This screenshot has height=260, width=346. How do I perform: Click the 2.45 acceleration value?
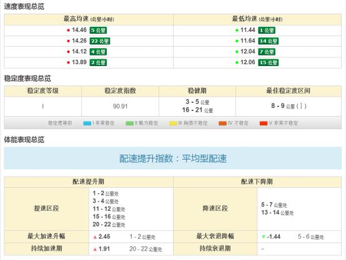[x=104, y=237]
